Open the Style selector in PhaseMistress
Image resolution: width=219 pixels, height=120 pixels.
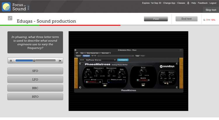93,82
